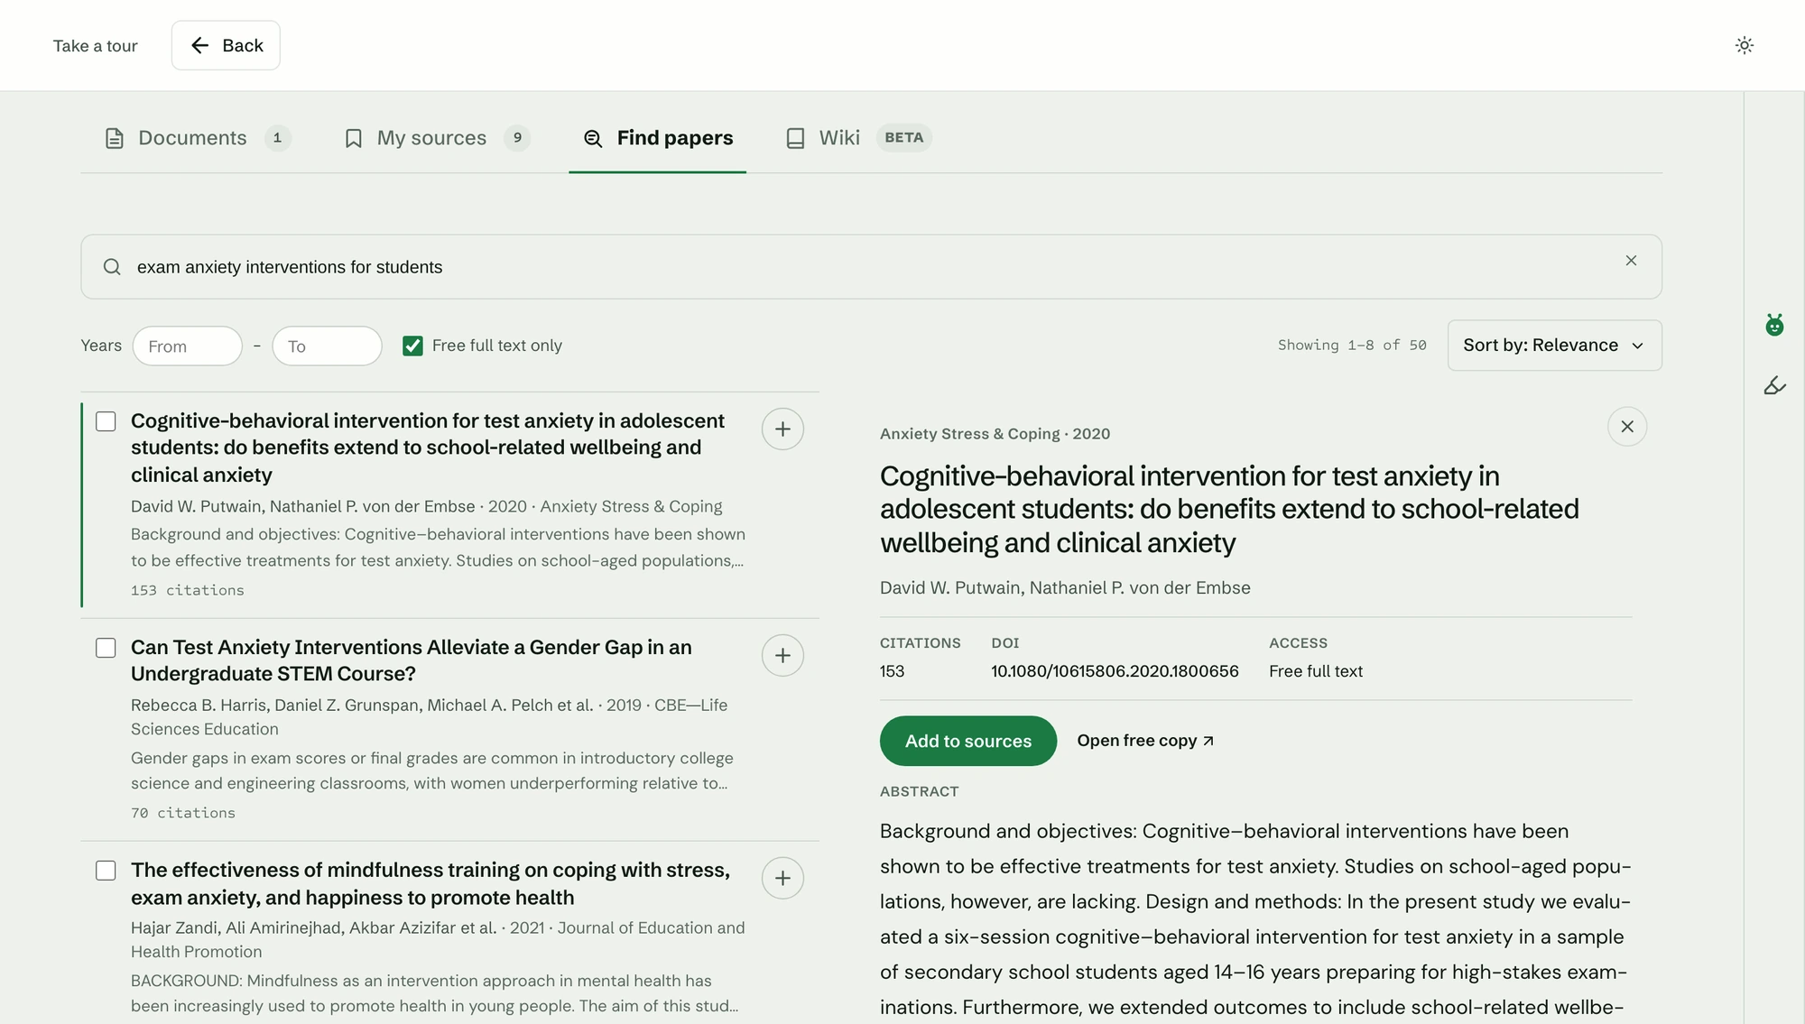Open the green AI assistant icon
Viewport: 1805px width, 1024px height.
1774,325
